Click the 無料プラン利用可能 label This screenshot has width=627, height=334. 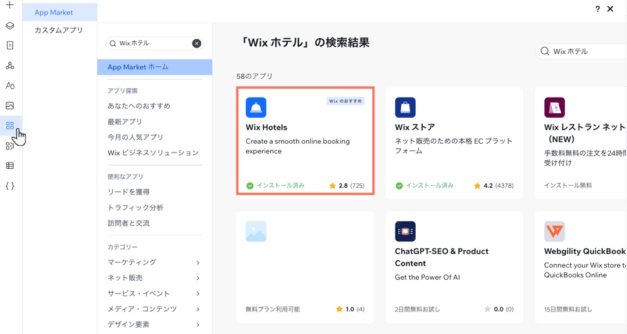[x=273, y=309]
